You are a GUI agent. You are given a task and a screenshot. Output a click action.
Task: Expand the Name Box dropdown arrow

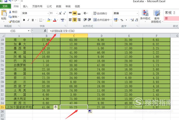point(28,31)
